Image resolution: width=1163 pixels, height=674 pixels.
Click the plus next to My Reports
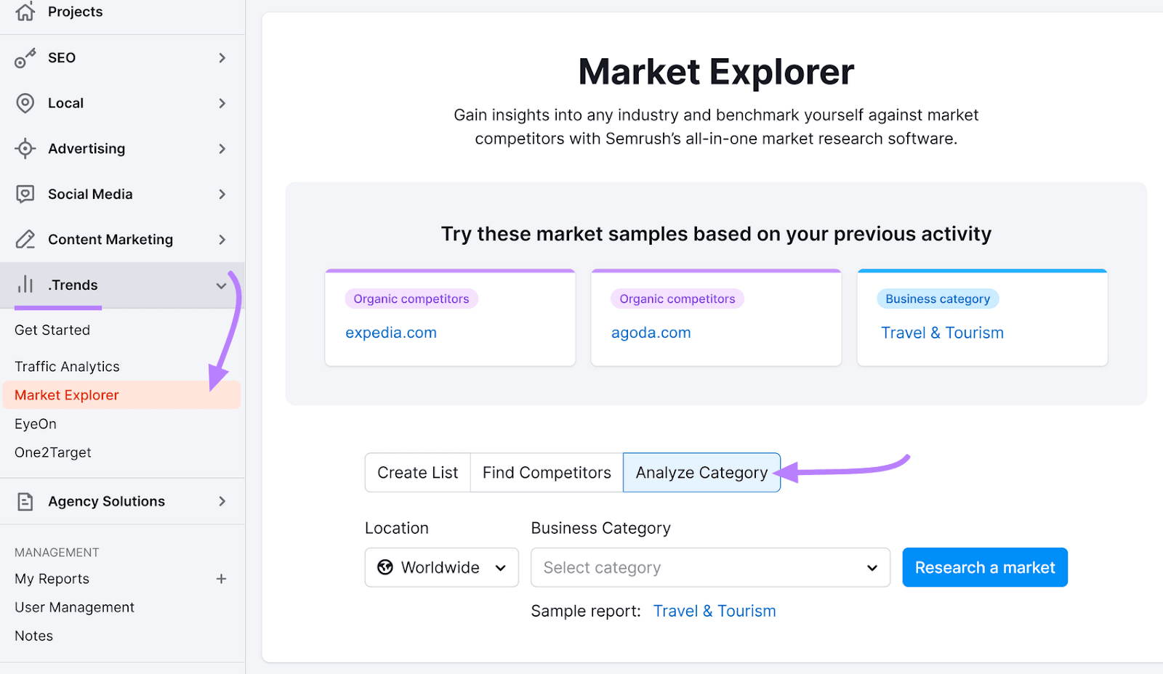(x=222, y=579)
